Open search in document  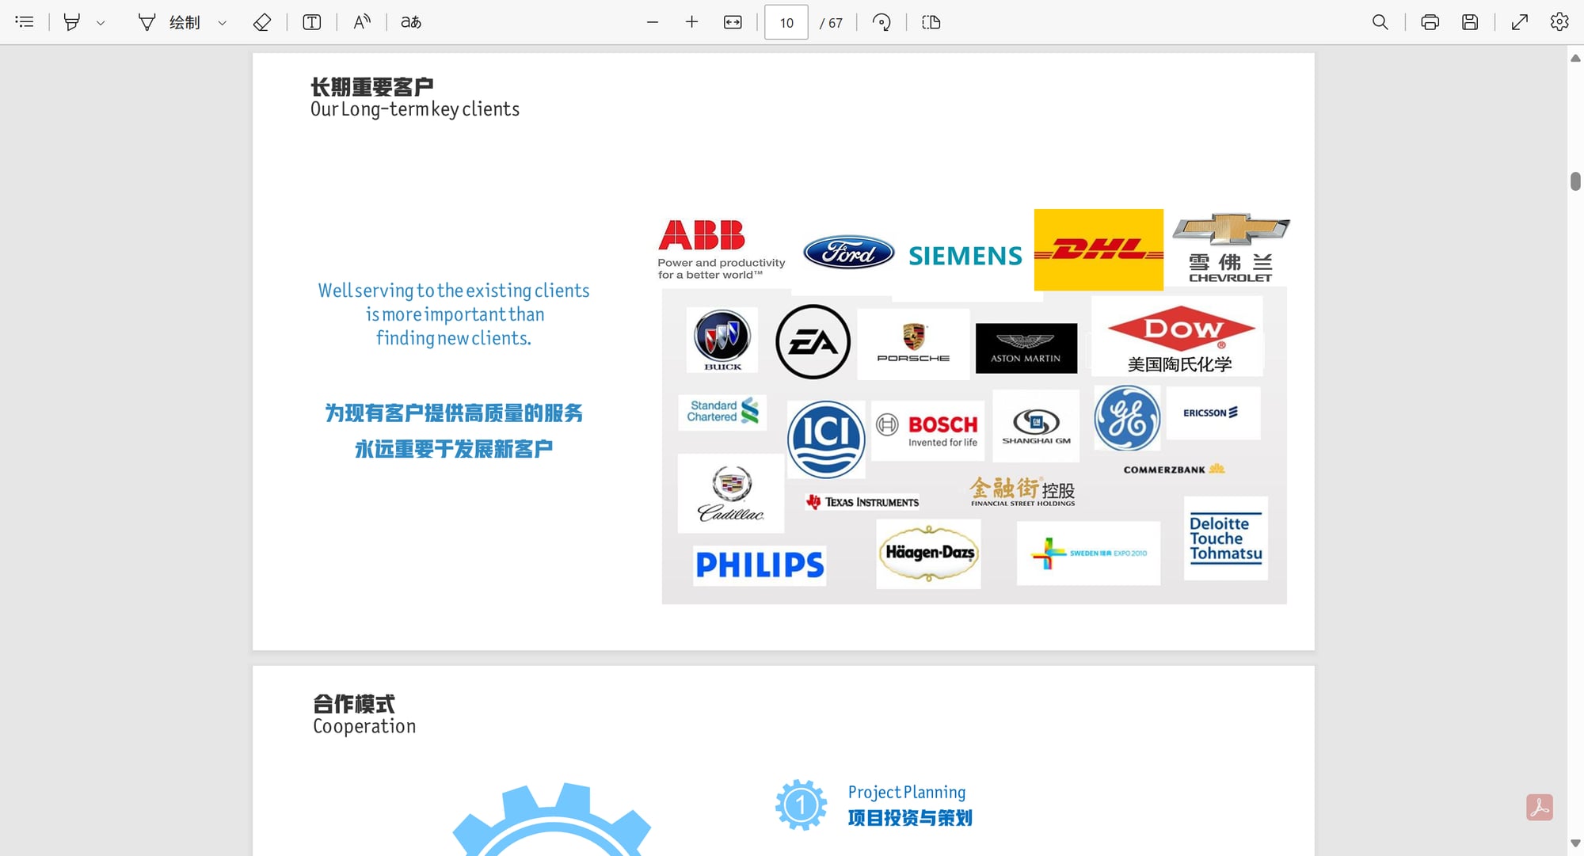(x=1380, y=22)
